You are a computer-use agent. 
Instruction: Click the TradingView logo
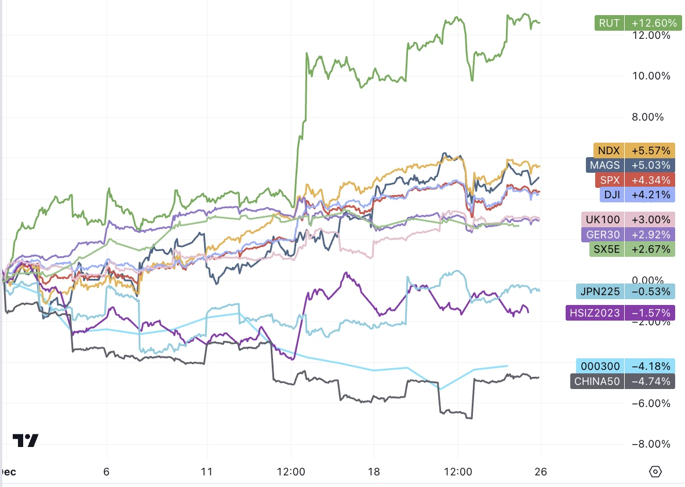click(25, 440)
